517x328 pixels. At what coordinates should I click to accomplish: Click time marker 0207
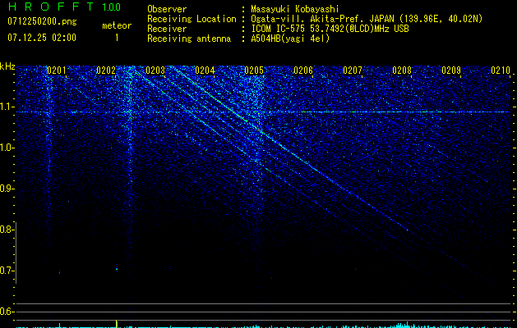tap(353, 71)
